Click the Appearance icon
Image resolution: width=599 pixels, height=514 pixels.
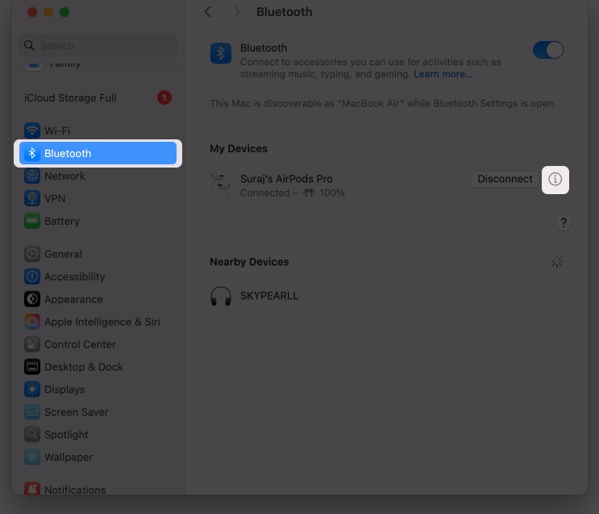[x=32, y=299]
